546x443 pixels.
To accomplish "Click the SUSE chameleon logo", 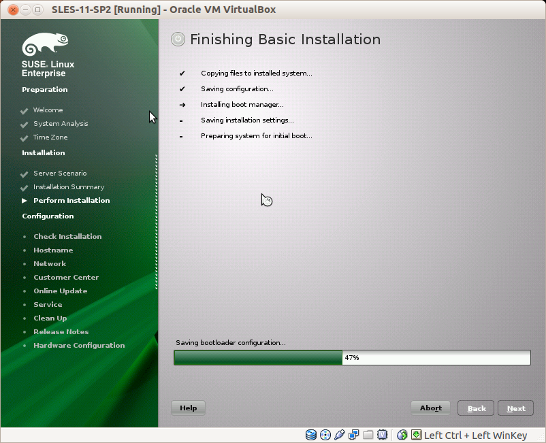I will (45, 44).
